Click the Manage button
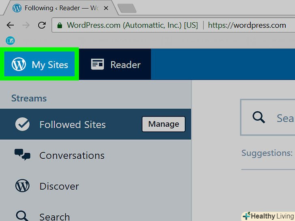 163,124
